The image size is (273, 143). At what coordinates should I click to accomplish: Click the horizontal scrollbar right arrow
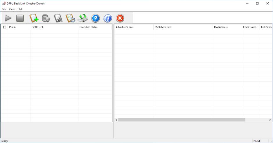(x=270, y=120)
